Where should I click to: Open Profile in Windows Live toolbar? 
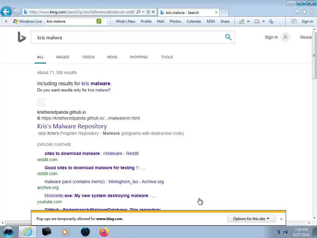click(x=146, y=21)
